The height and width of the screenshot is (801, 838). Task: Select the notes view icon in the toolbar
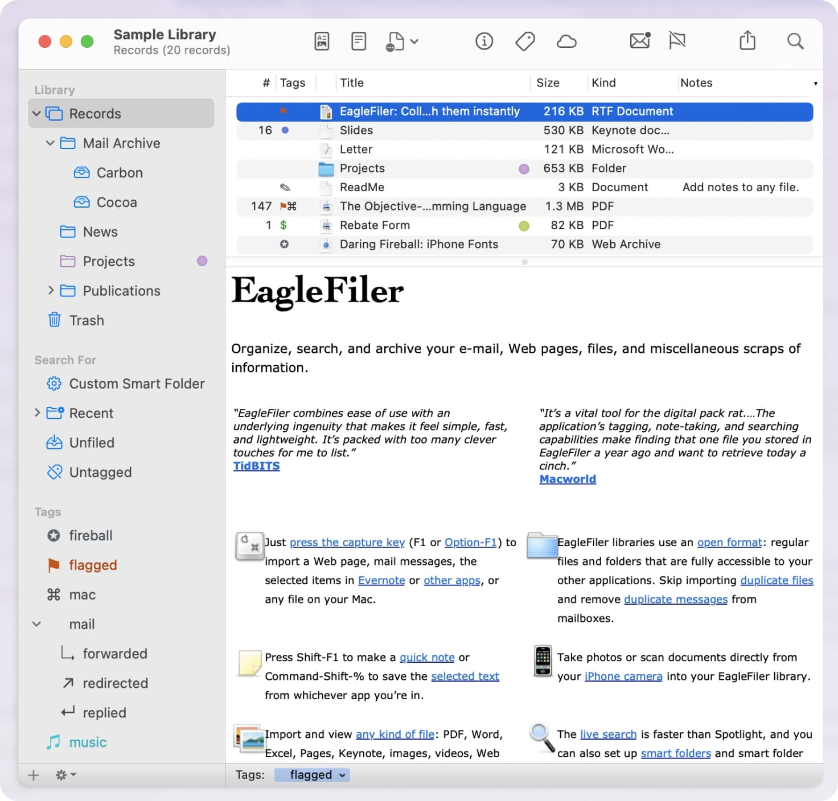(358, 40)
